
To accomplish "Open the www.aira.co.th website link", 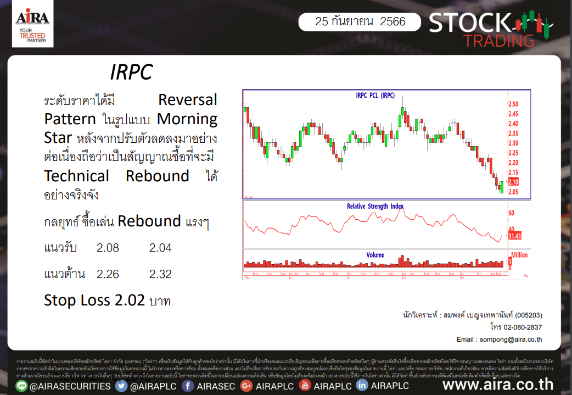I will coord(498,385).
